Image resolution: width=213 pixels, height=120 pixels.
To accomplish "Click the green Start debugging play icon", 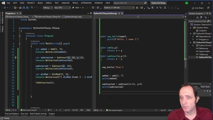I will coord(73,8).
